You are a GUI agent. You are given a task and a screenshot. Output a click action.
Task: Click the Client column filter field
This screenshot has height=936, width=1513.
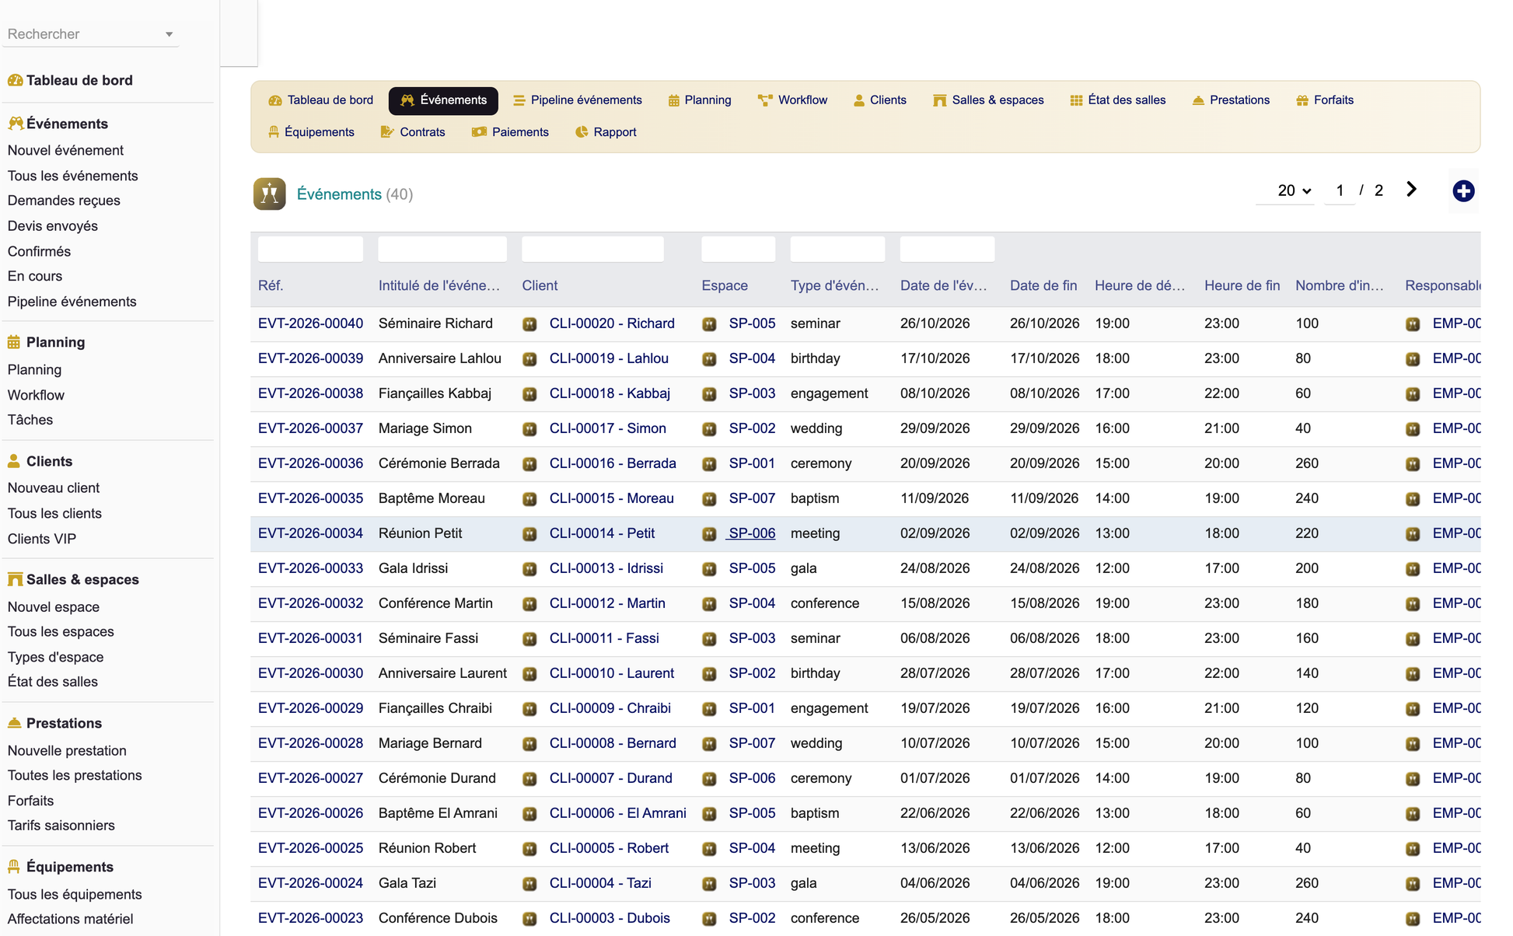tap(592, 249)
